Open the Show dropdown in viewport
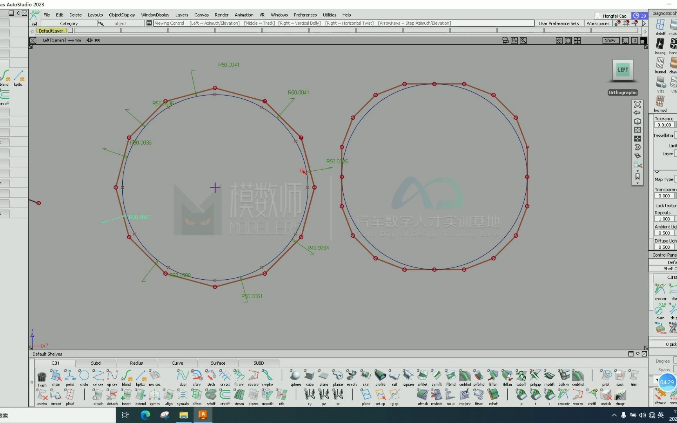The height and width of the screenshot is (423, 677). (x=610, y=40)
